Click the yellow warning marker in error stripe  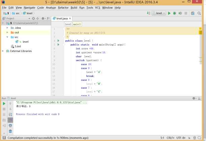[200, 32]
